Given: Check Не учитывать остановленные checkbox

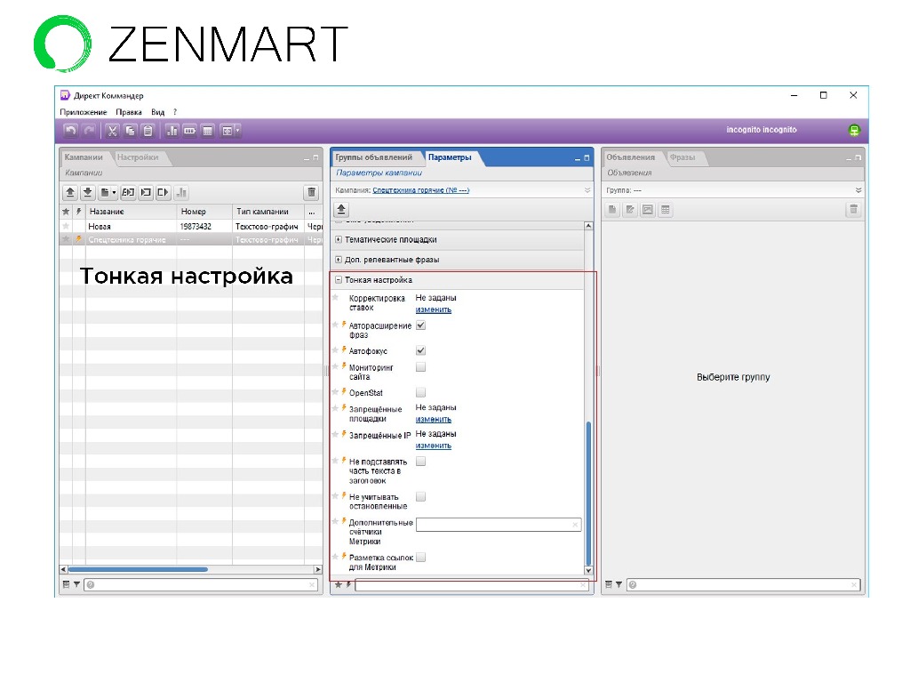Looking at the screenshot, I should (x=420, y=496).
